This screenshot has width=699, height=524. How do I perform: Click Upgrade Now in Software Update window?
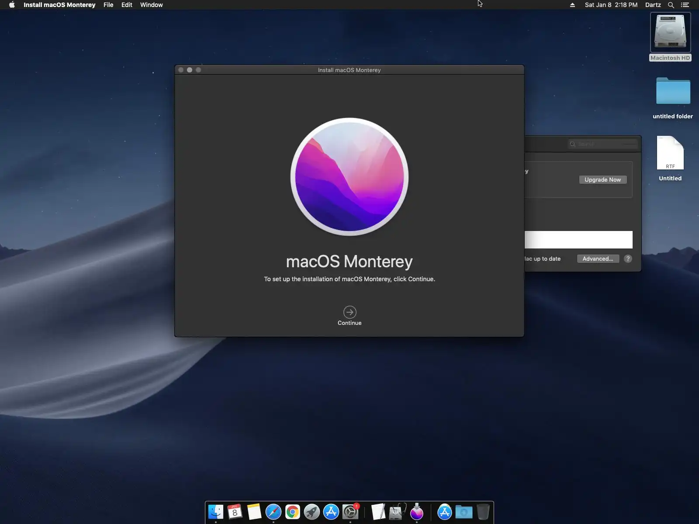pyautogui.click(x=603, y=179)
